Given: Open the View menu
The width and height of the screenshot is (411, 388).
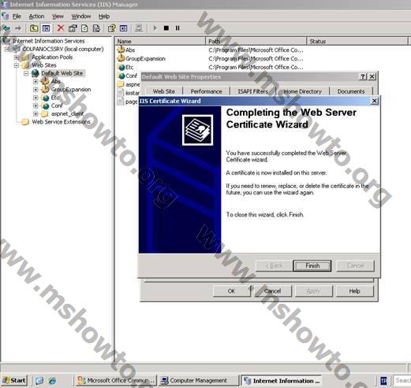Looking at the screenshot, I should [x=58, y=17].
